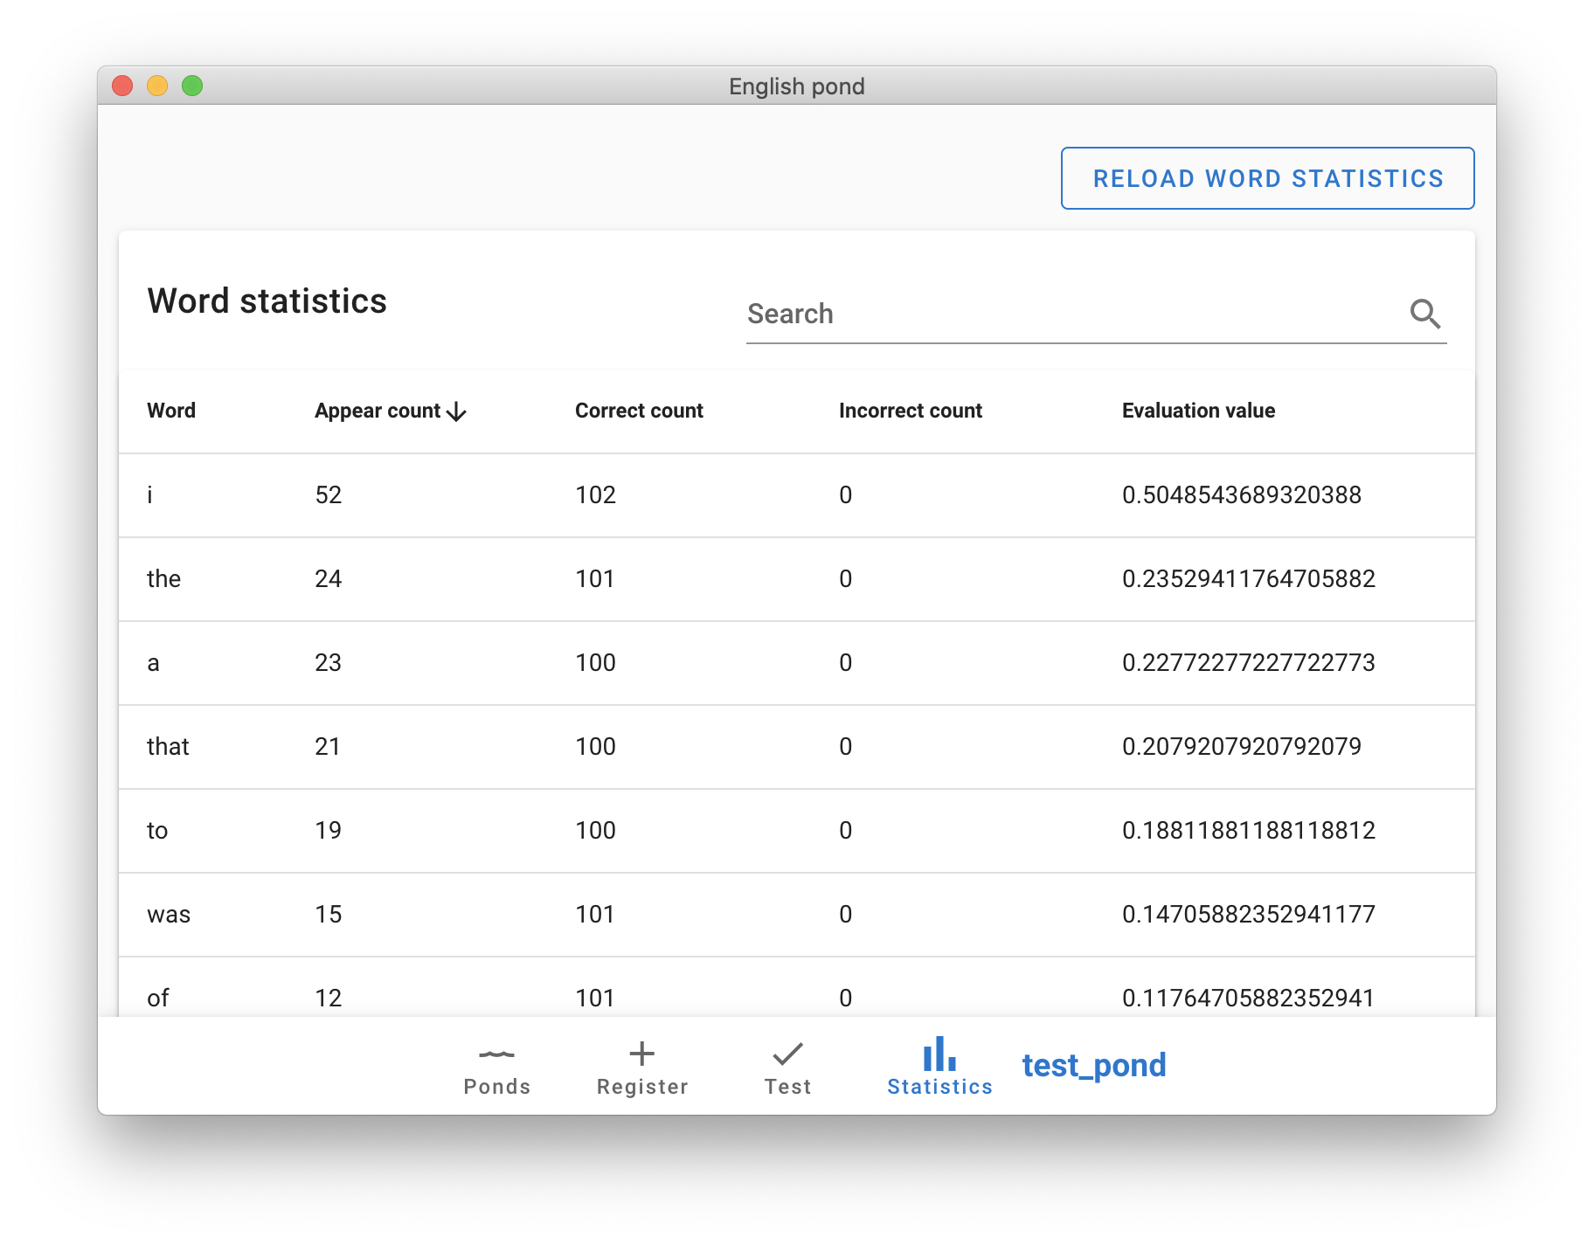1594x1244 pixels.
Task: Click evaluation value 0.5048543689320388
Action: [1242, 495]
